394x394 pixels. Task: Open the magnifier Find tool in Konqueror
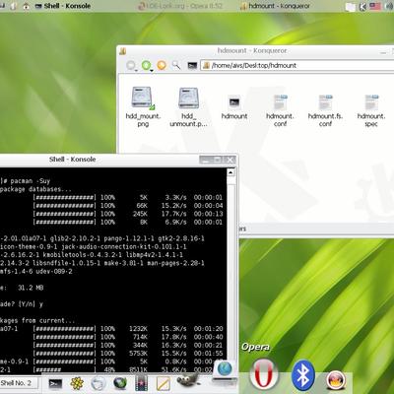[176, 65]
